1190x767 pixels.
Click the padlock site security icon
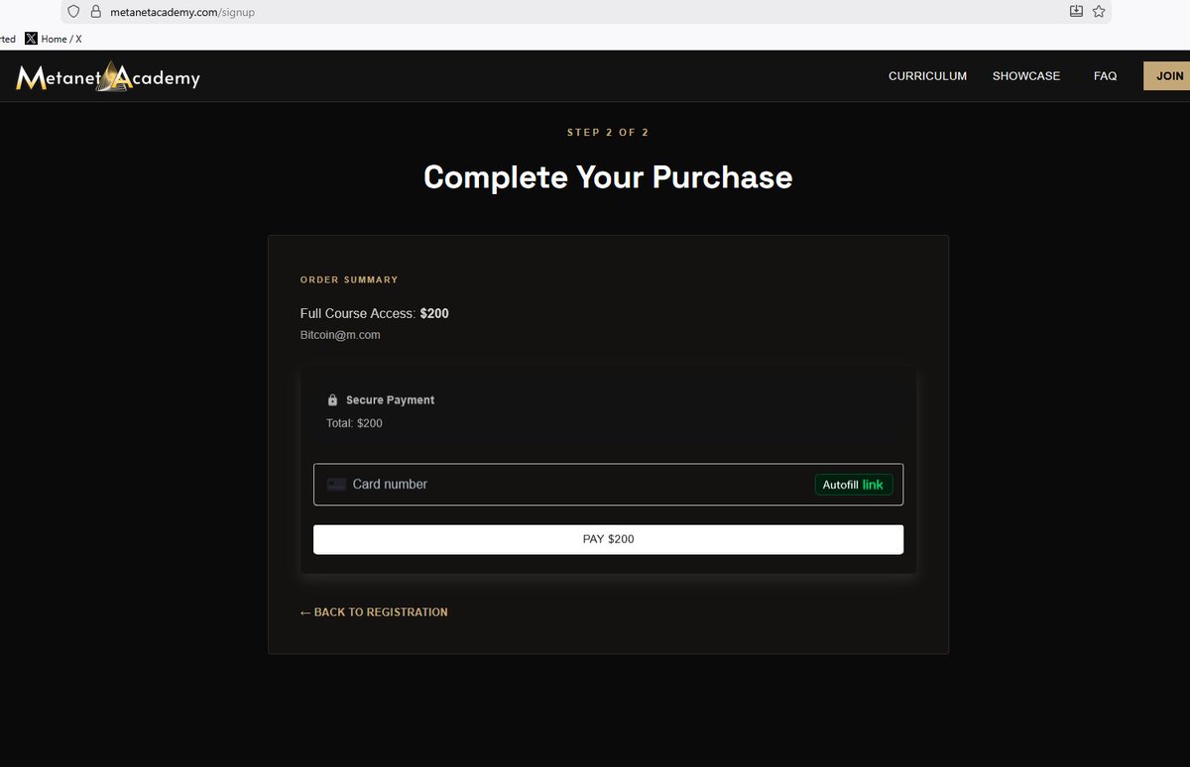[96, 12]
